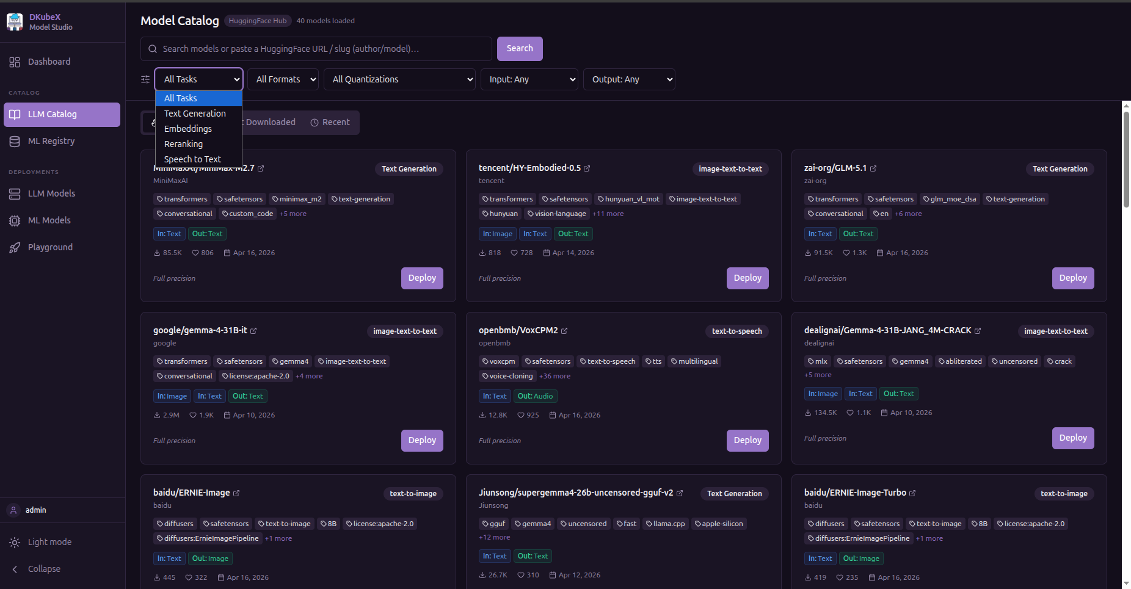Screen dimensions: 1131x589
Task: Click the abliterated tag
Action: [x=960, y=361]
